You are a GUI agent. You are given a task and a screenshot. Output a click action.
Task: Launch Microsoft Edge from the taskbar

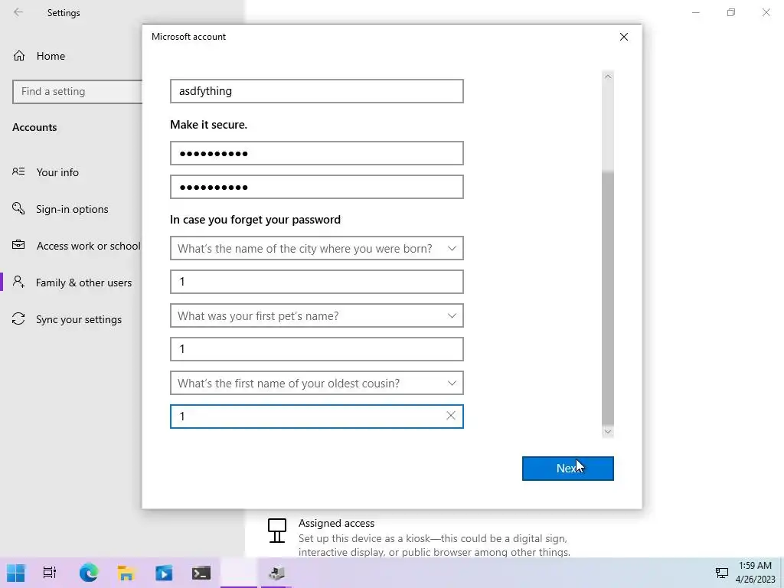89,573
